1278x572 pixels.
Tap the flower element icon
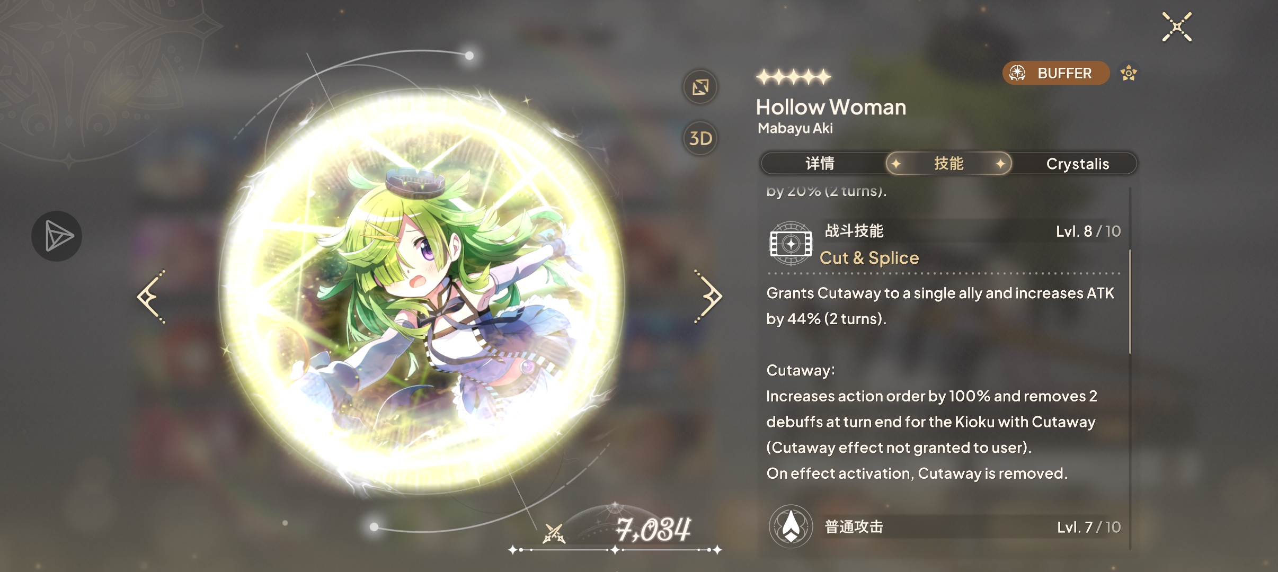coord(1129,73)
